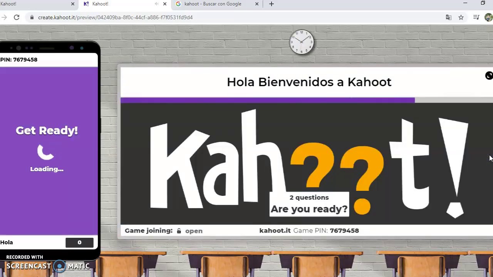Click the purple countdown progress bar
493x277 pixels.
coord(268,100)
